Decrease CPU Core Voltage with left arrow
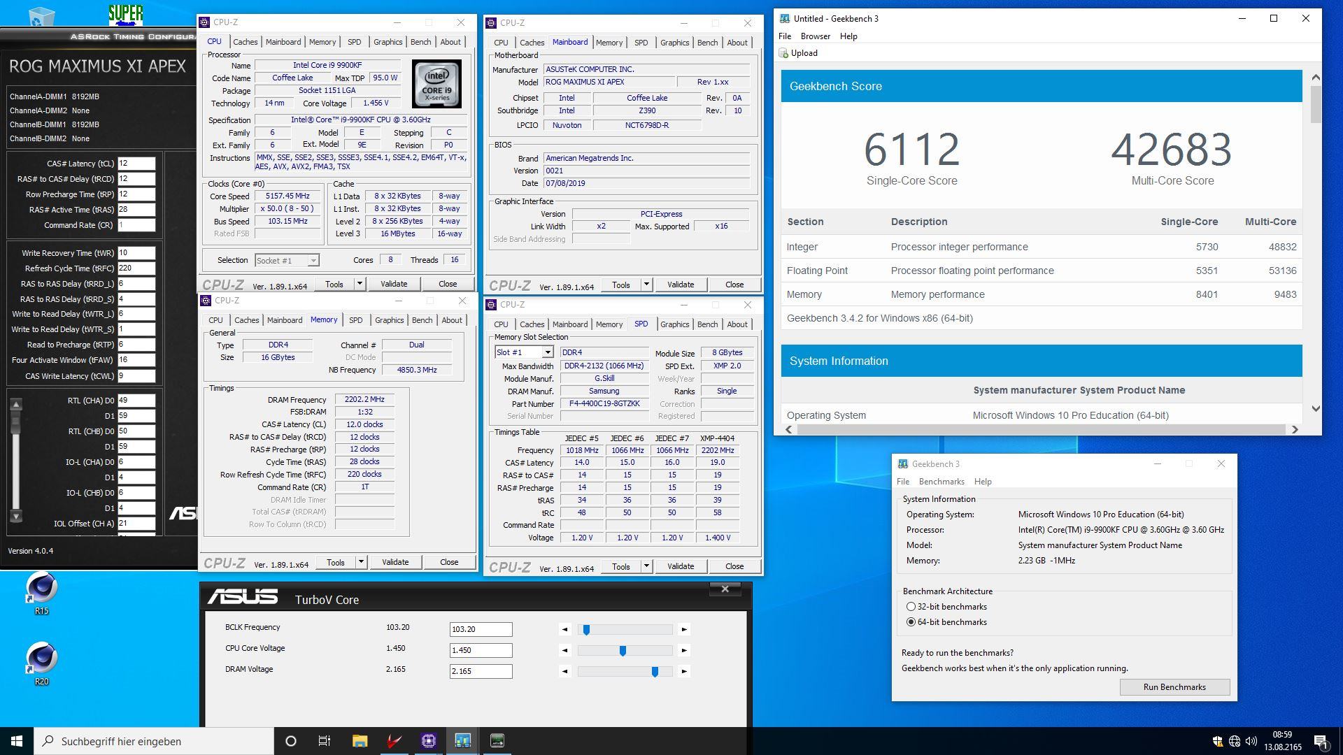Screen dimensions: 1343x755 click(x=564, y=650)
